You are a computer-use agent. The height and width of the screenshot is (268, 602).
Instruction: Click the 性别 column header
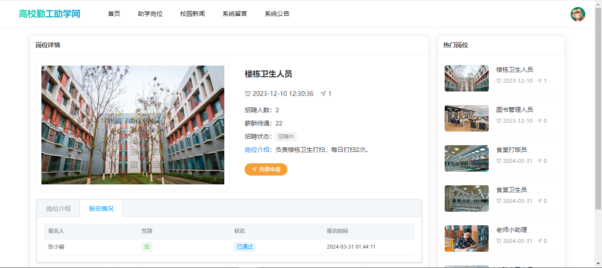(x=147, y=231)
